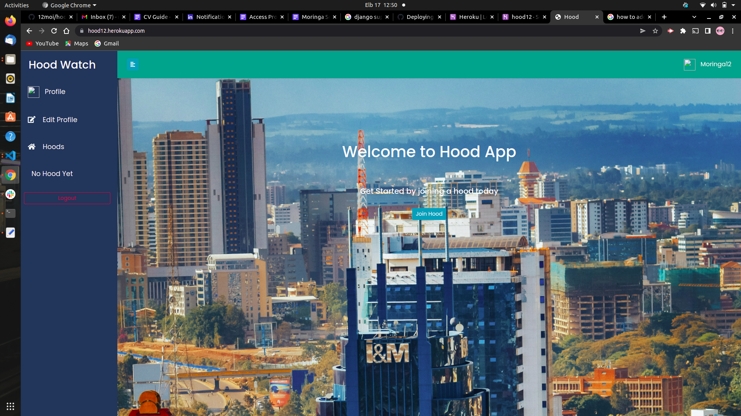View site info via lock icon
Viewport: 741px width, 416px height.
[82, 31]
